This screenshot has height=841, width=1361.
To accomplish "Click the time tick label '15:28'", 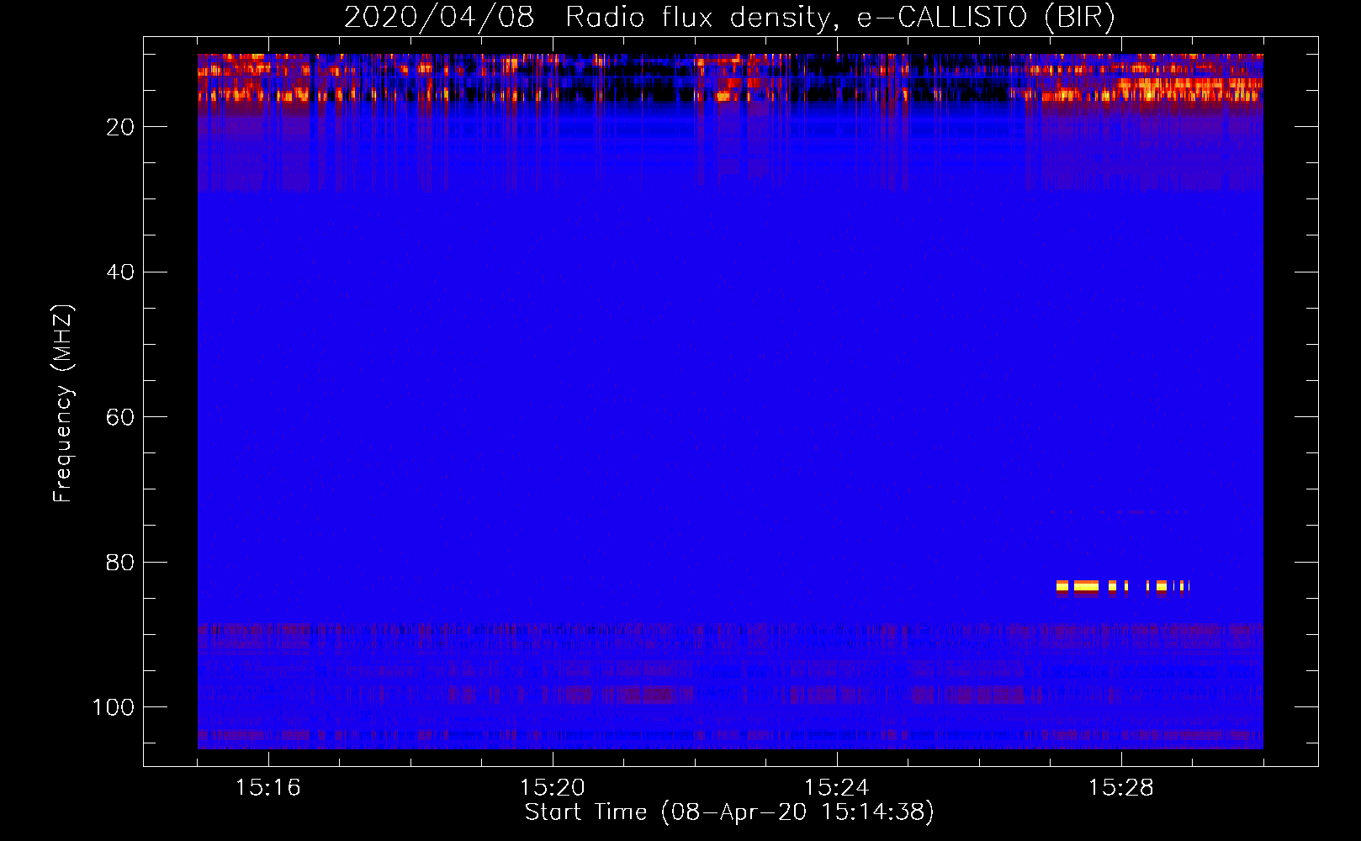I will (1121, 788).
